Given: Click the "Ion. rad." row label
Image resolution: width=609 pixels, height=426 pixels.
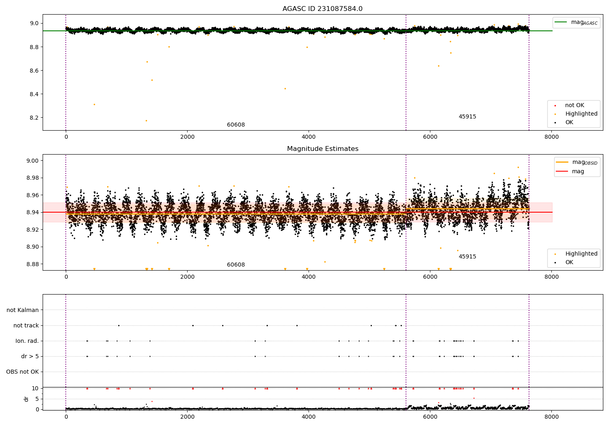Looking at the screenshot, I should (27, 341).
